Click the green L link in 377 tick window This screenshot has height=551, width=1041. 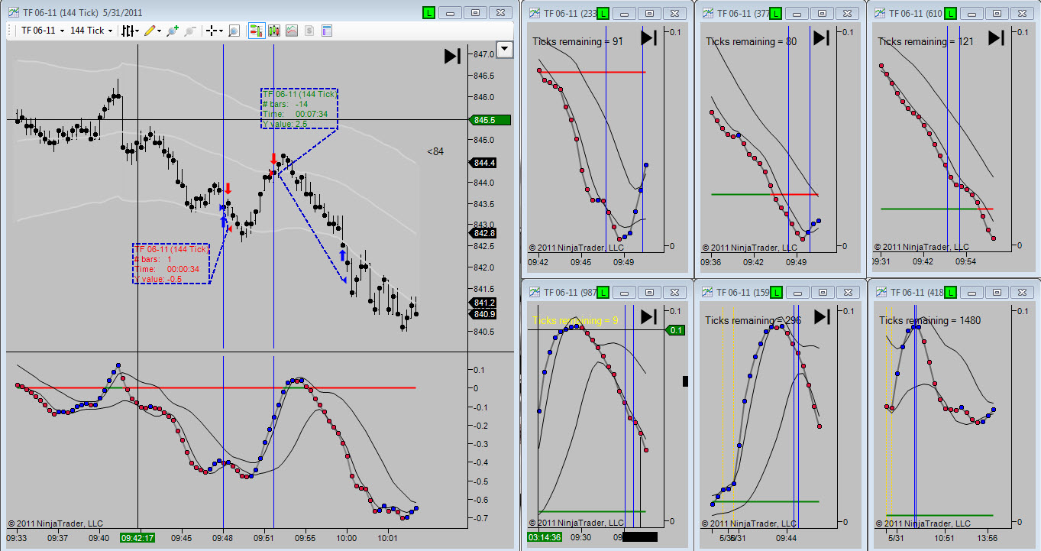pos(777,13)
